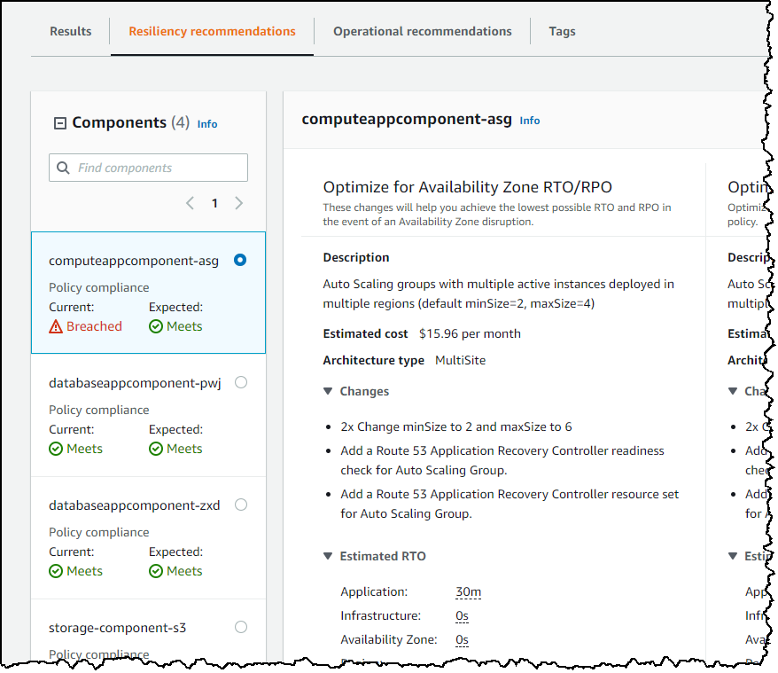The image size is (778, 673).
Task: Select databaseappcomponent-pwj radio button
Action: (241, 382)
